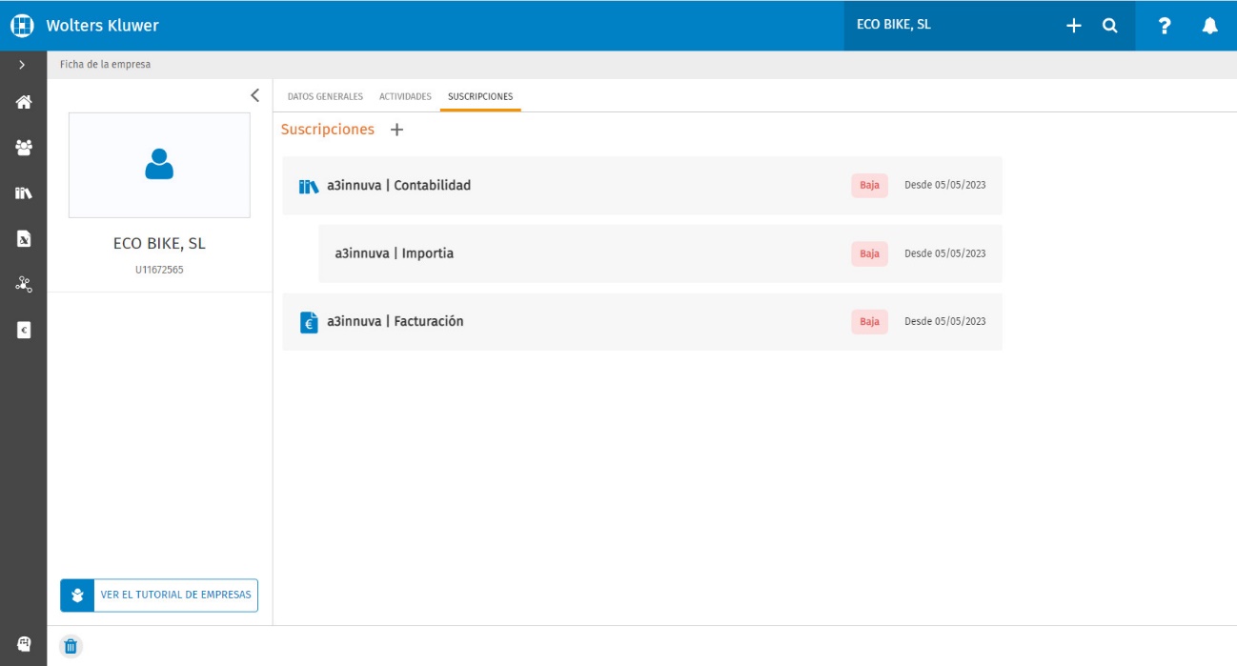This screenshot has width=1237, height=666.
Task: Click the Suscripciones section heading
Action: [328, 130]
